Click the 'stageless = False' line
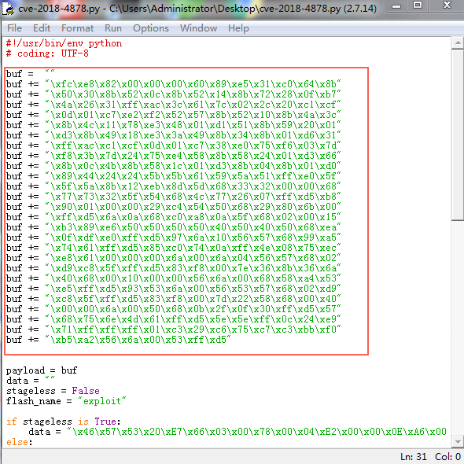Viewport: 464px width, 464px height. (x=53, y=391)
